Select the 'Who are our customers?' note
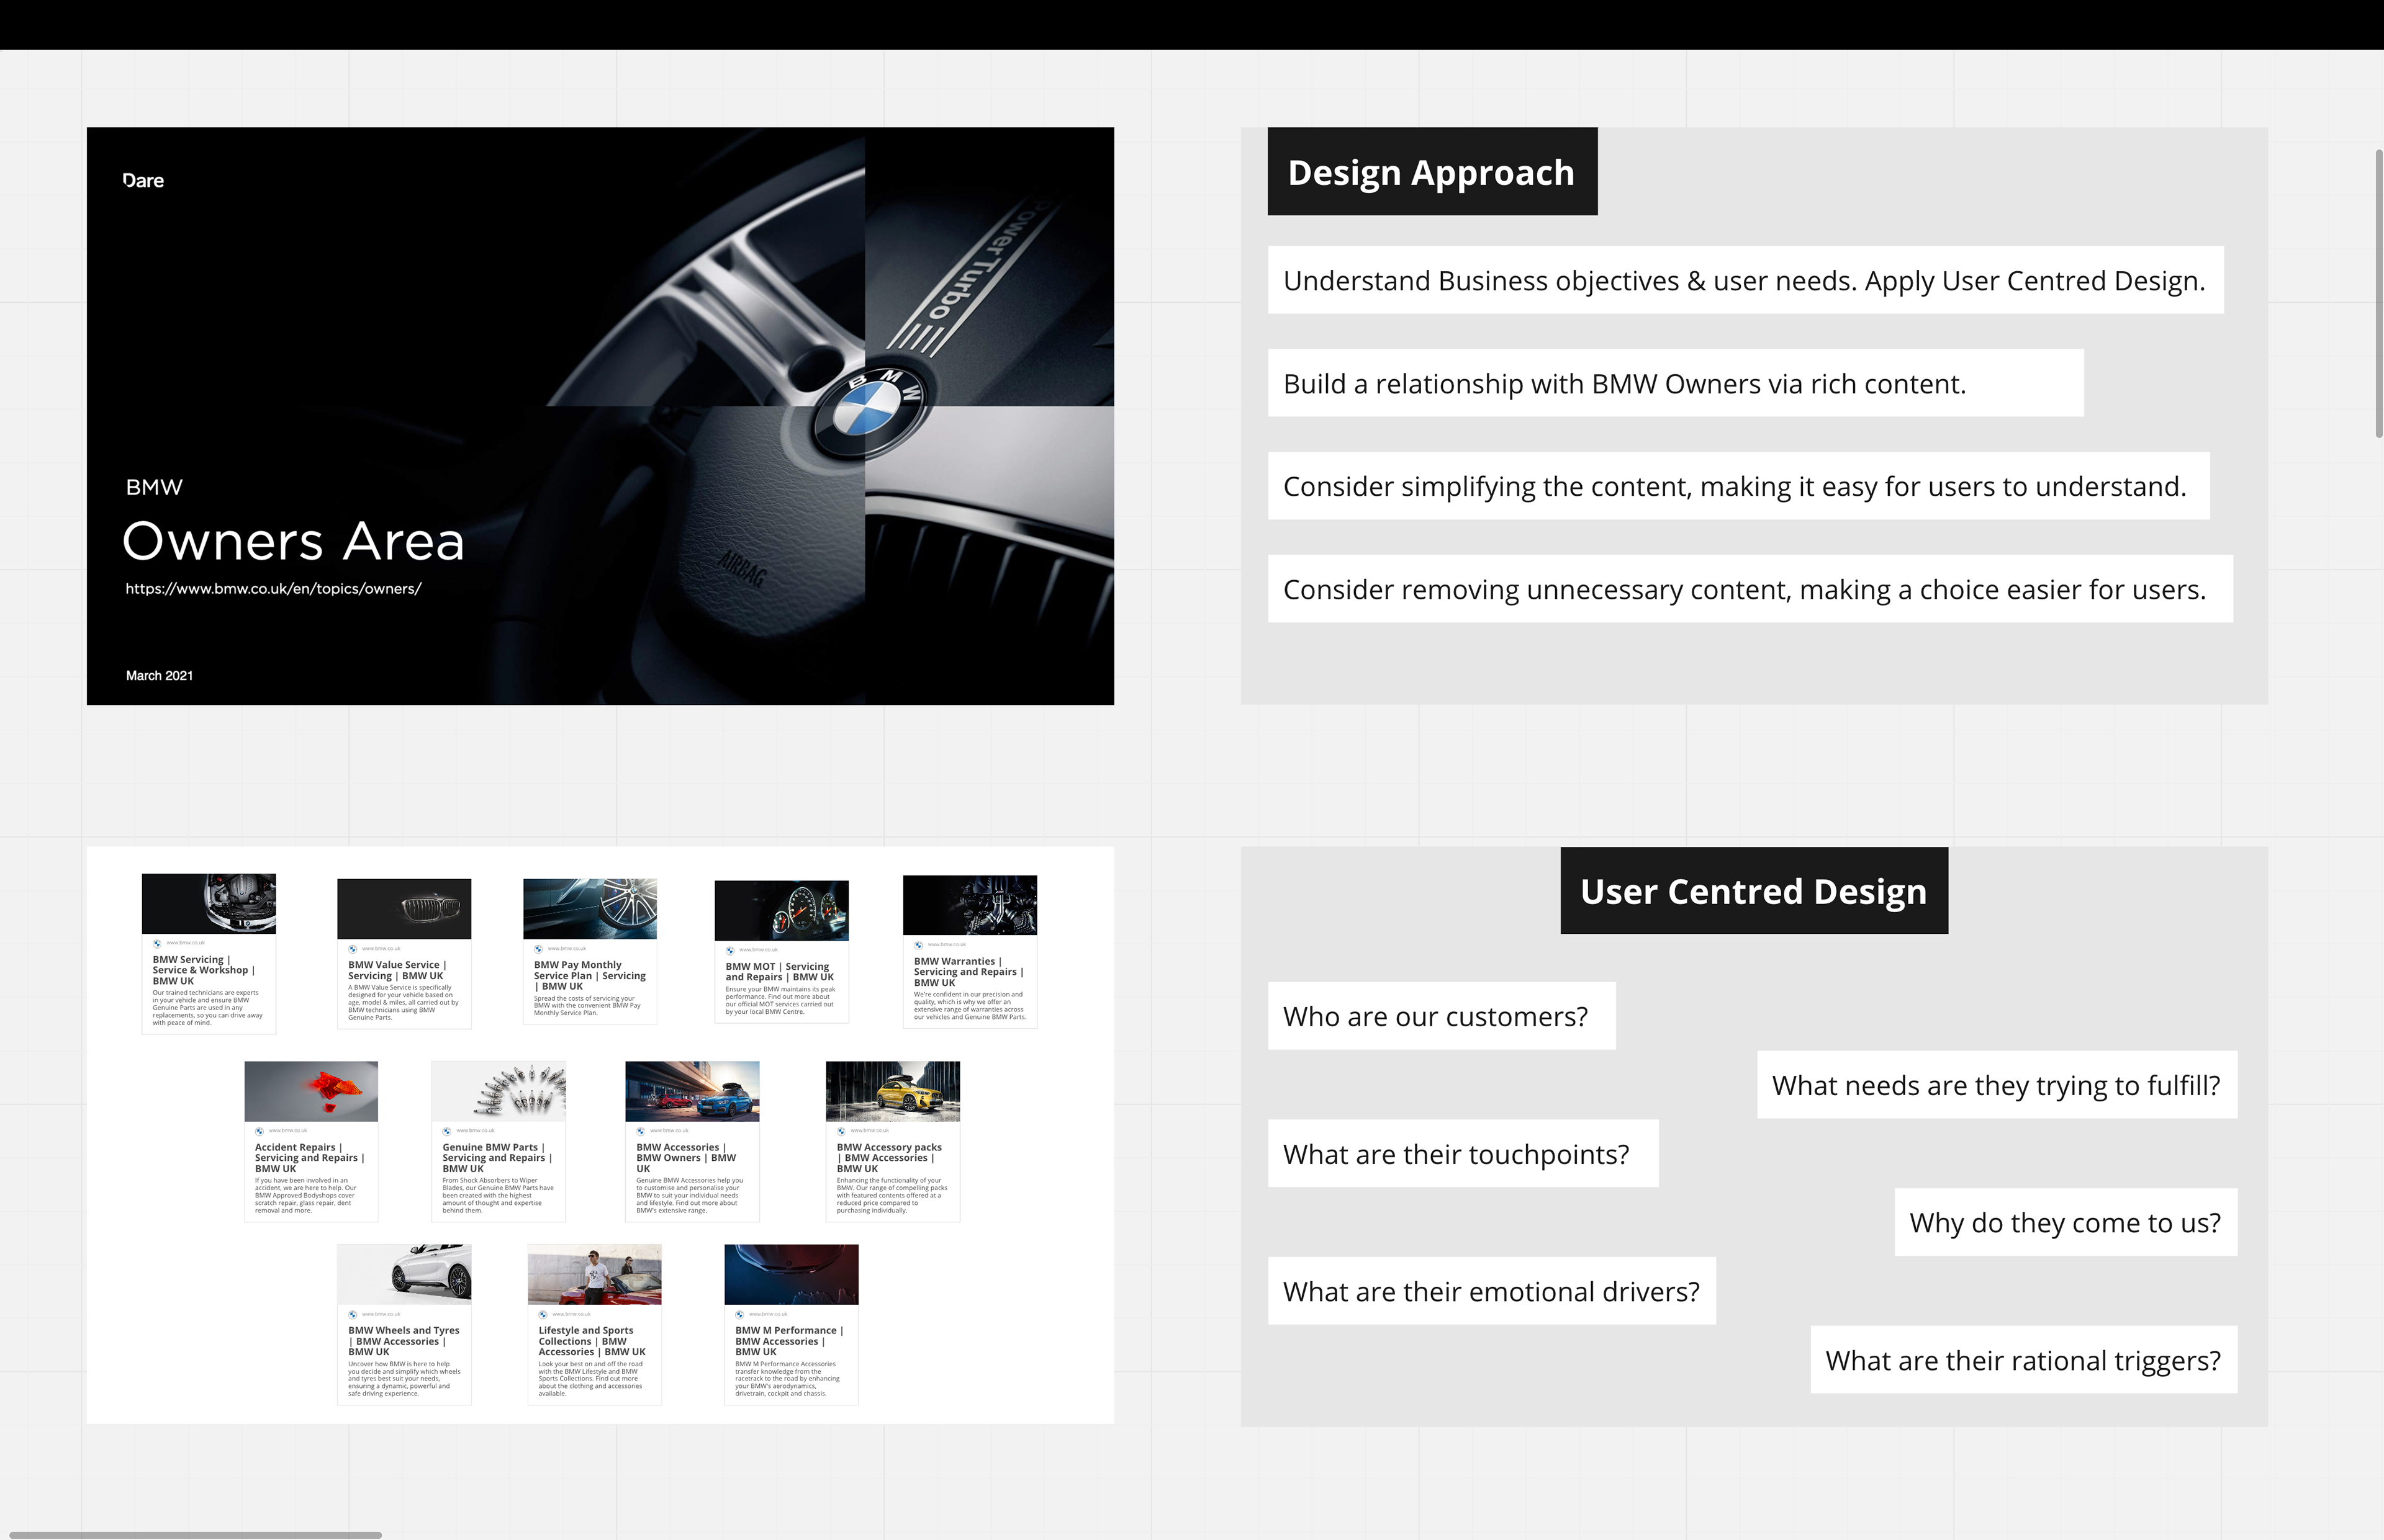This screenshot has height=1540, width=2384. coord(1440,1016)
